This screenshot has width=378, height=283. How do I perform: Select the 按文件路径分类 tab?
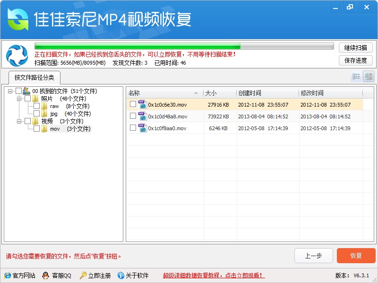coord(34,77)
